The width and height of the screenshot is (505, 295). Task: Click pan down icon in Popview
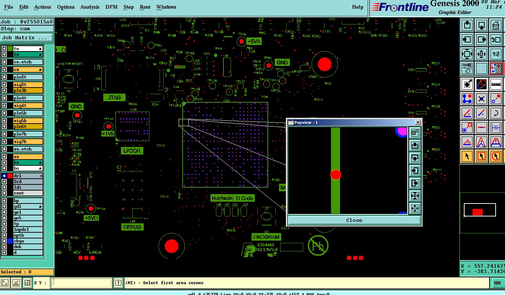415,158
